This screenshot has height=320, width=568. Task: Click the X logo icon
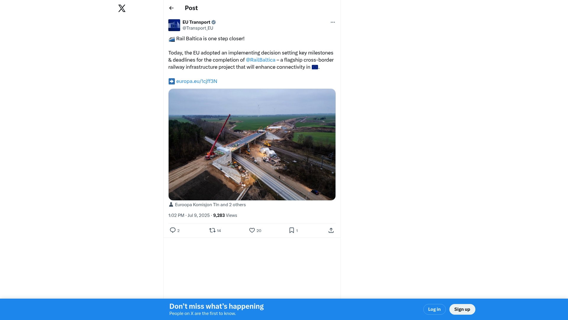(x=122, y=8)
